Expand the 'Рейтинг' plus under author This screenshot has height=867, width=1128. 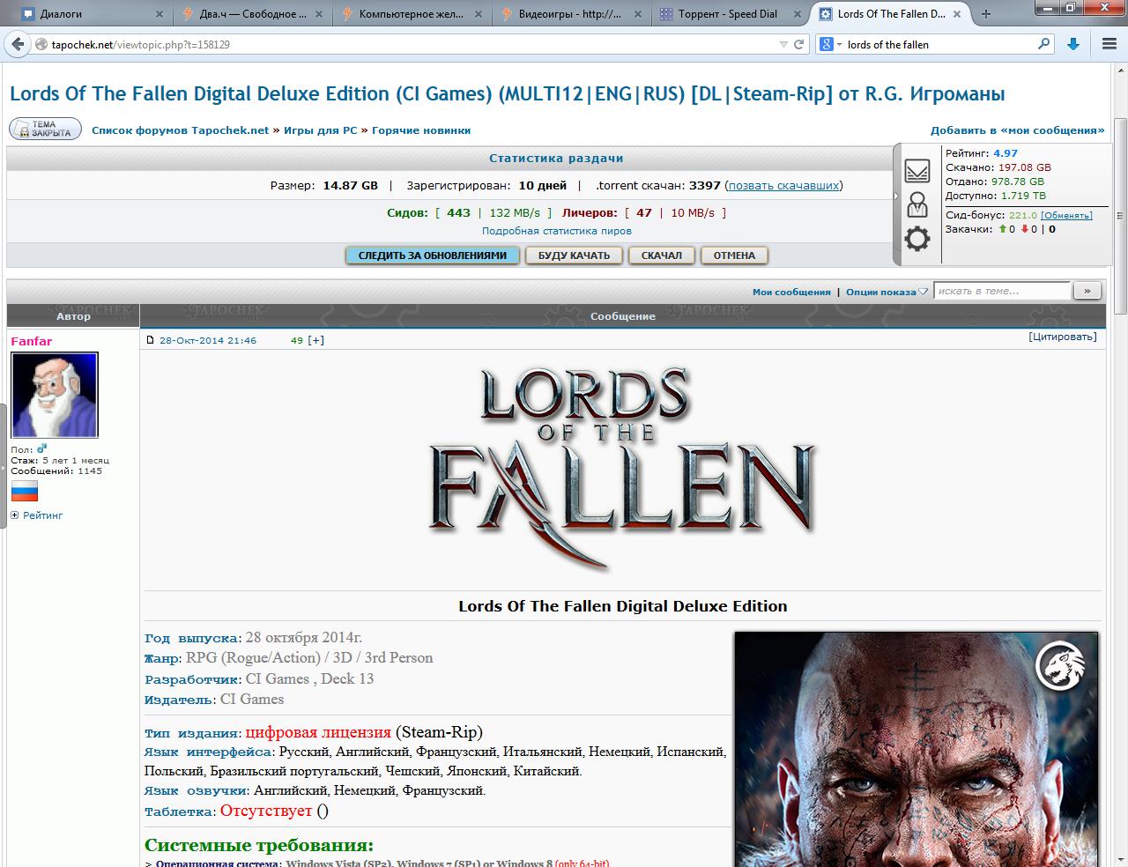click(x=15, y=515)
